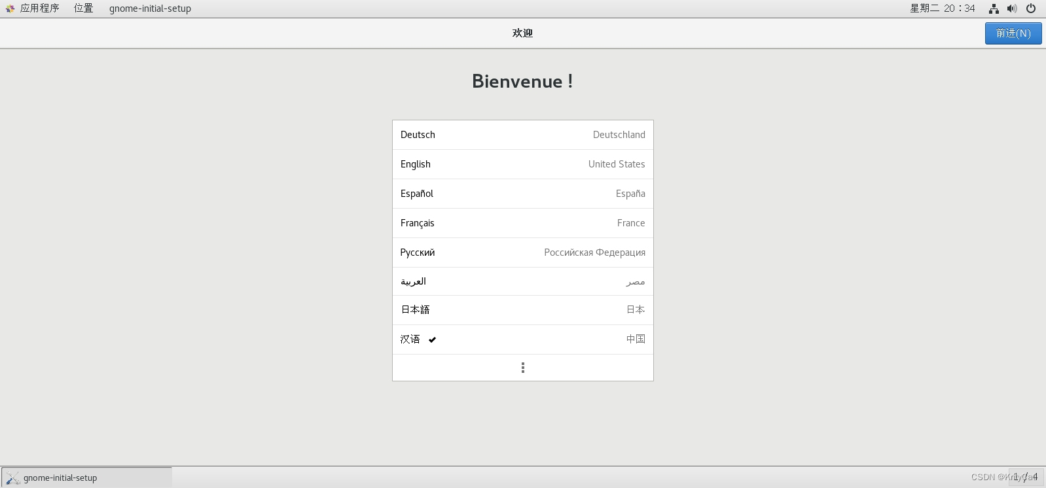Open the 应用程序 applications menu

(x=39, y=9)
